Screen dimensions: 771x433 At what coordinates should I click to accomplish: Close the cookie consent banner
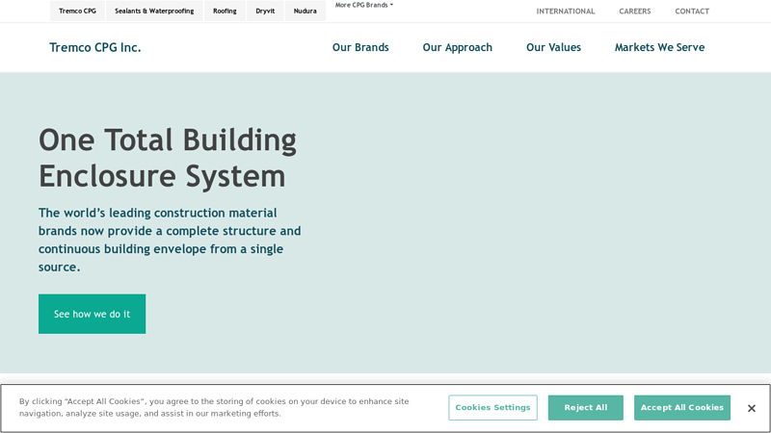751,408
